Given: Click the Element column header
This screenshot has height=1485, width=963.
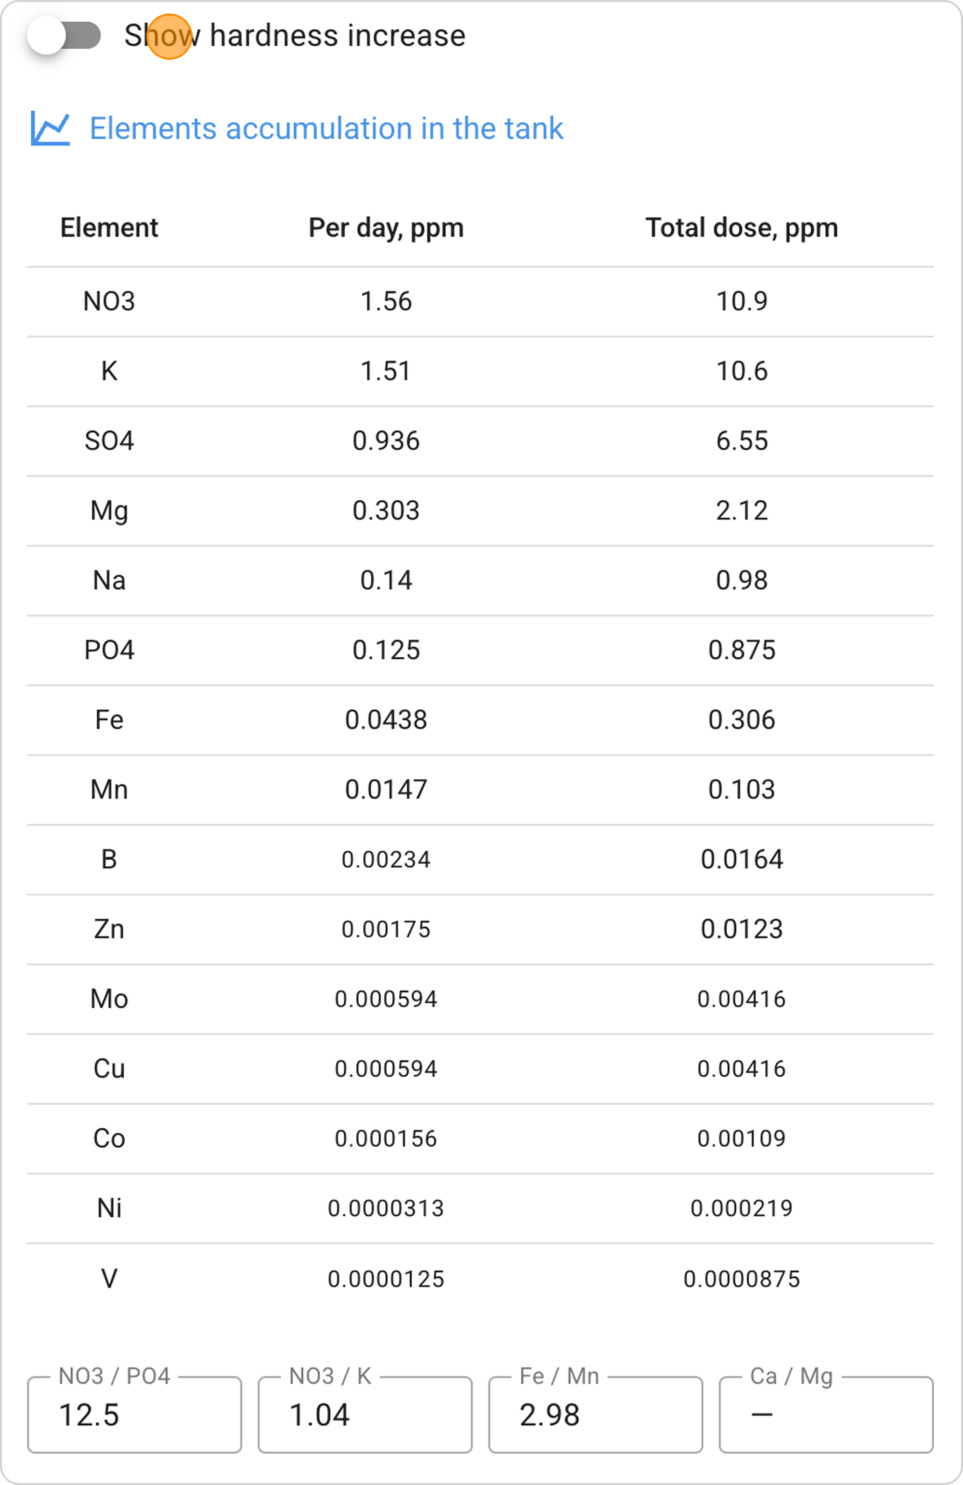Looking at the screenshot, I should 109,228.
